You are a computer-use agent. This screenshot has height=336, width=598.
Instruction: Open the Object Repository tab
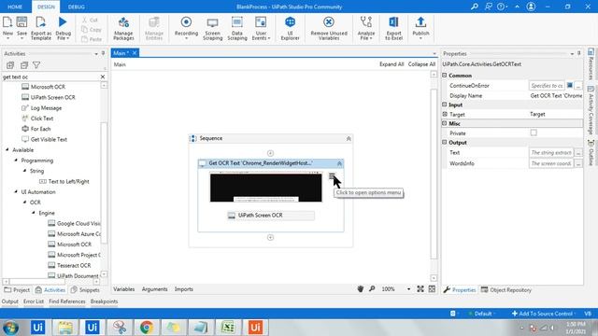[x=506, y=290]
